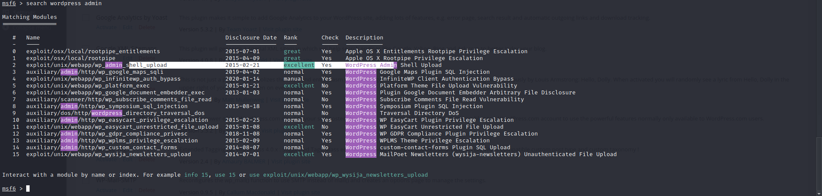Open 'WP-Mail-SMTP' plugin in background WordPress window
This screenshot has width=822, height=196.
point(116,181)
